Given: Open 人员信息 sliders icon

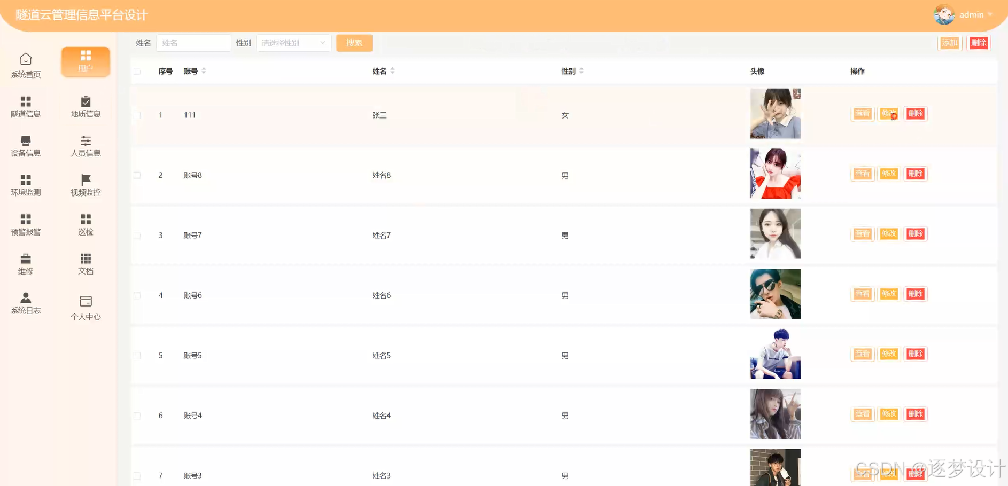Looking at the screenshot, I should coord(86,140).
